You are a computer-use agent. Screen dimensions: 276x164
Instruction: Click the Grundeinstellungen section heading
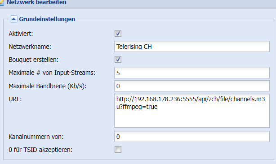pyautogui.click(x=47, y=19)
